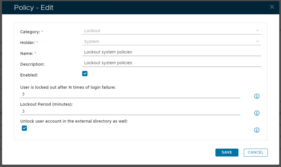Click the 'Unlock user account in external directory' label
Image resolution: width=281 pixels, height=167 pixels.
(74, 121)
